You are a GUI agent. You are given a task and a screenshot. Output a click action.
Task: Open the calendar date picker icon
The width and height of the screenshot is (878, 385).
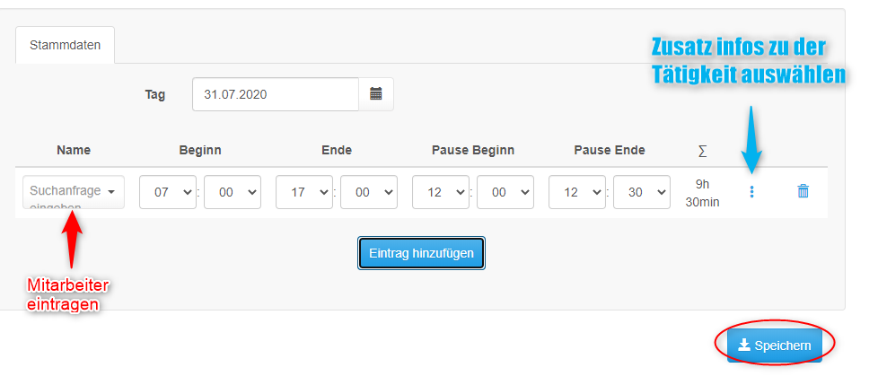pos(376,94)
